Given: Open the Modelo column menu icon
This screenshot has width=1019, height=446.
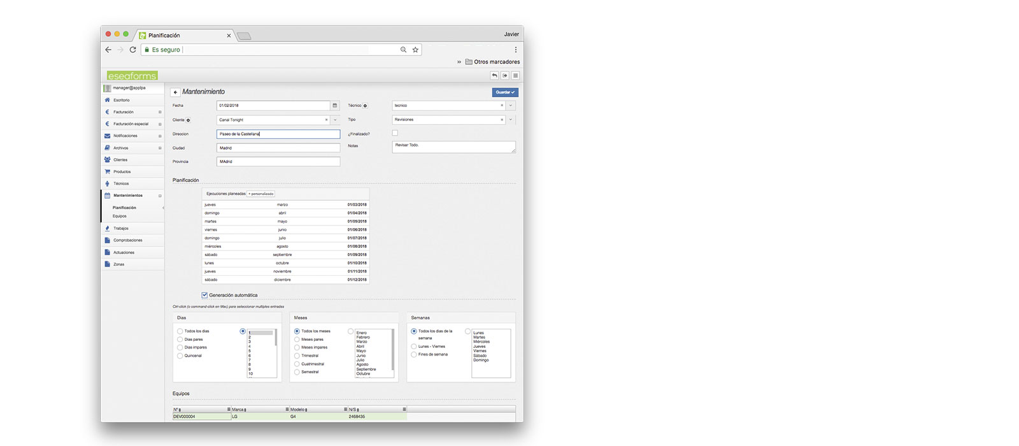Looking at the screenshot, I should [x=346, y=409].
